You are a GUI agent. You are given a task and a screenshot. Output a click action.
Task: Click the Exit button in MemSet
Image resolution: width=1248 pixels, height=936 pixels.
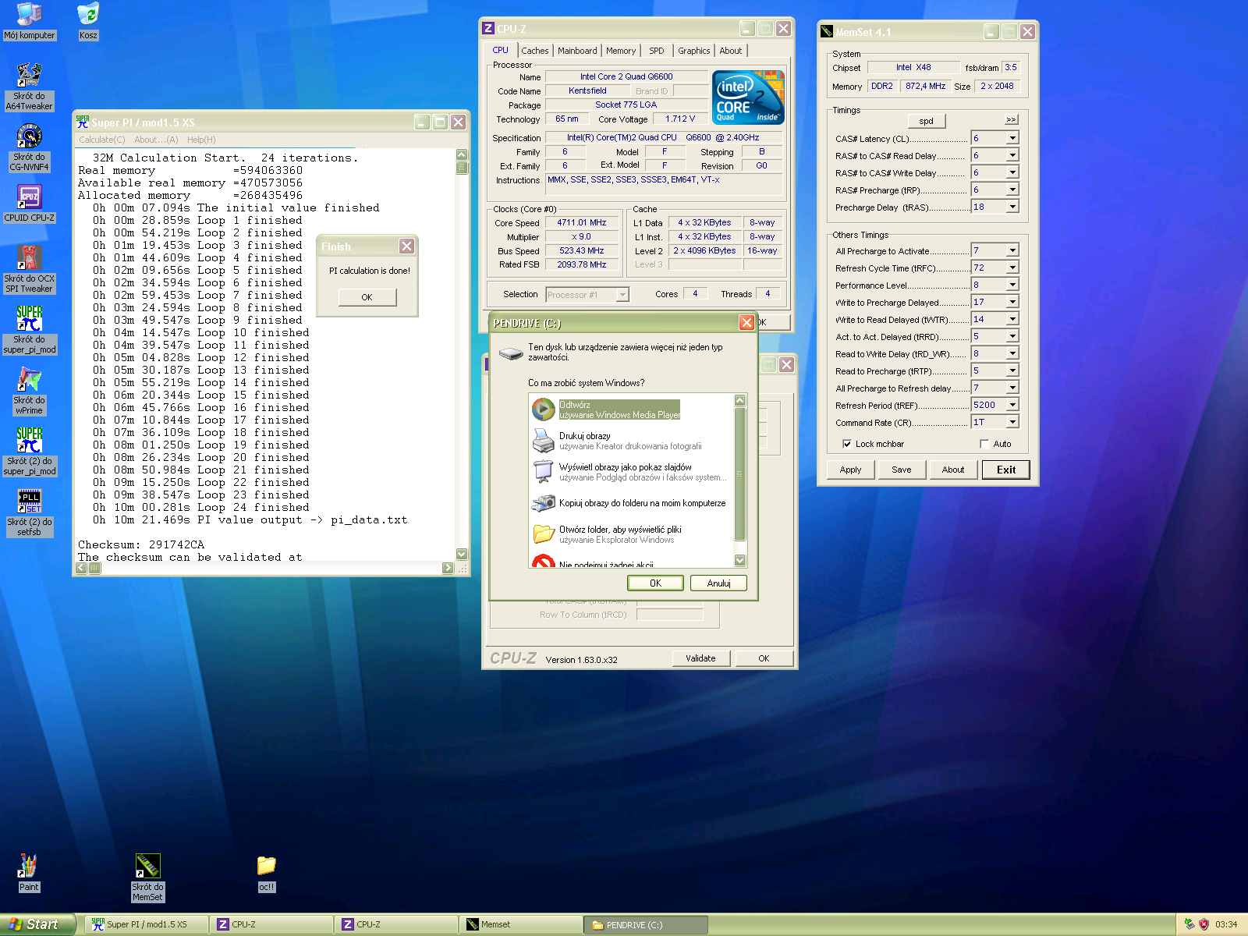(1006, 470)
